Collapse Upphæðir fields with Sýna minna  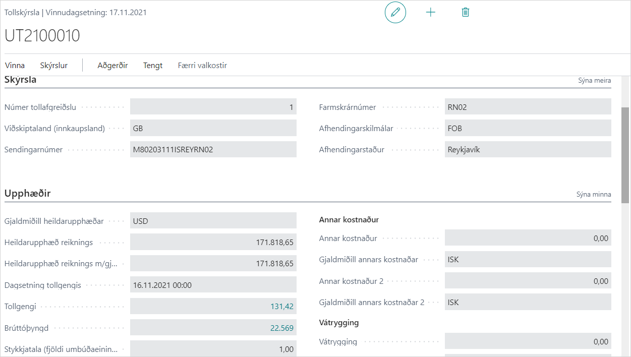point(594,195)
